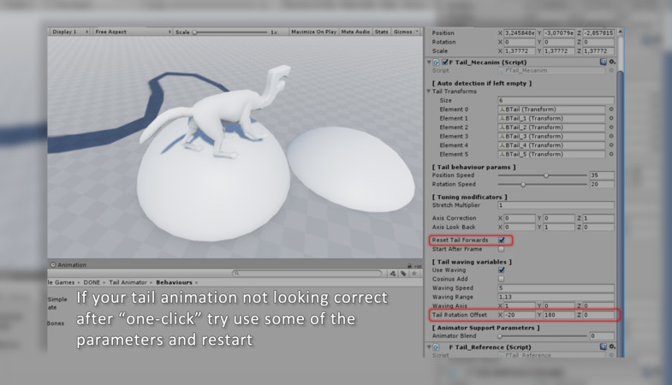This screenshot has width=672, height=385.
Task: Toggle Mute Audio in Game view
Action: pos(355,32)
